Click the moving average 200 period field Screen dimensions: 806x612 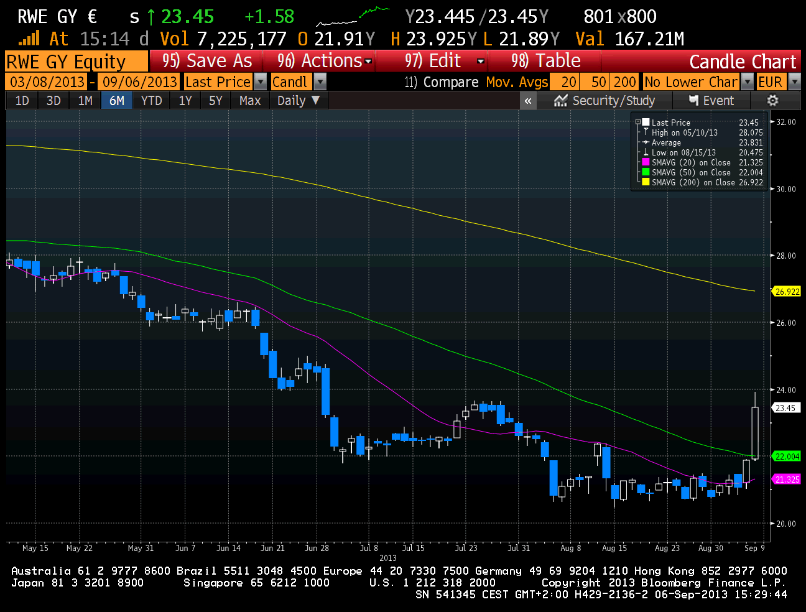pyautogui.click(x=624, y=82)
